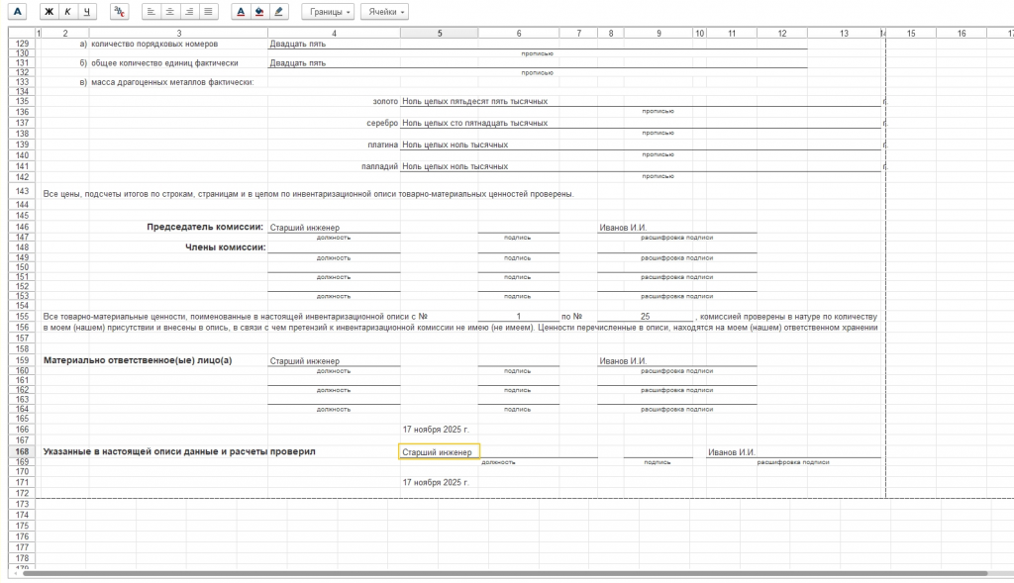This screenshot has width=1014, height=583.
Task: Toggle bold formatting (Ж)
Action: pyautogui.click(x=50, y=12)
